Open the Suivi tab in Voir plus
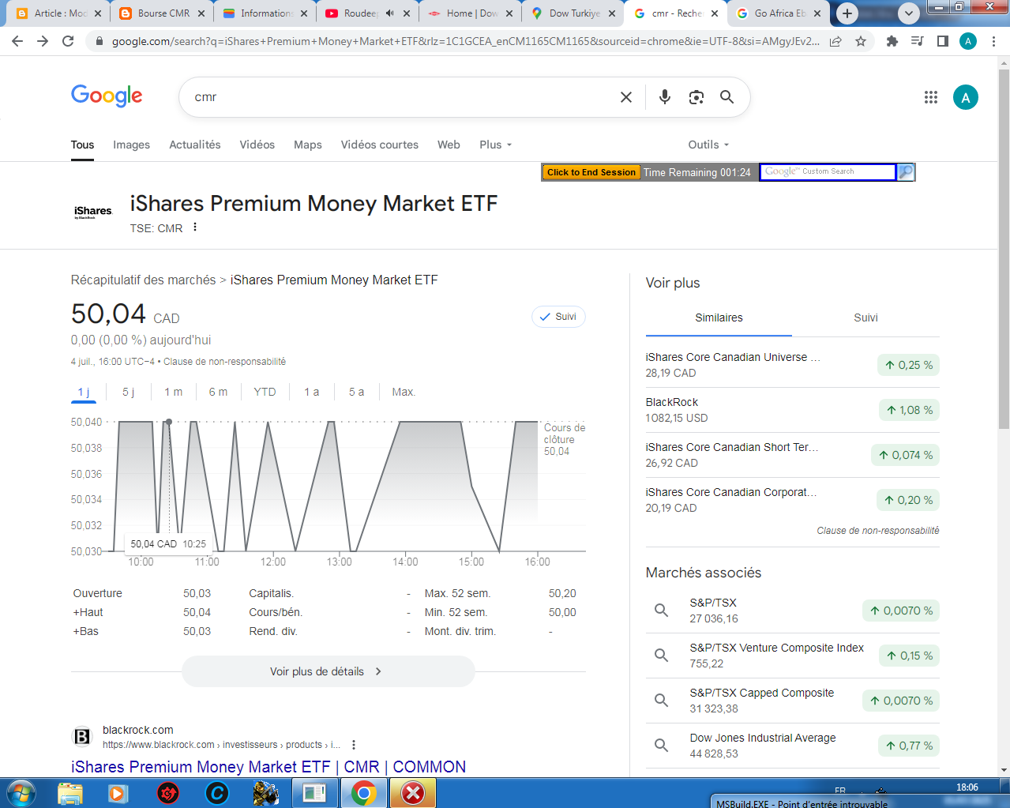The image size is (1010, 808). pyautogui.click(x=865, y=318)
